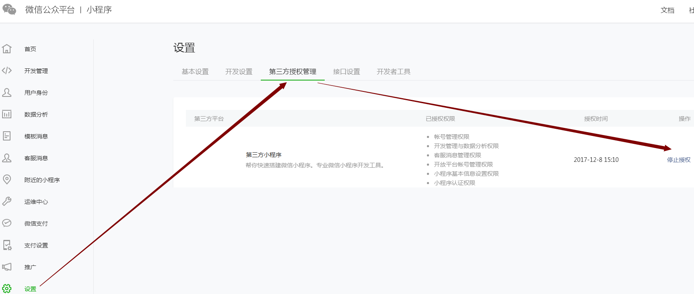Click the 操作 column header
The height and width of the screenshot is (294, 694).
(685, 119)
